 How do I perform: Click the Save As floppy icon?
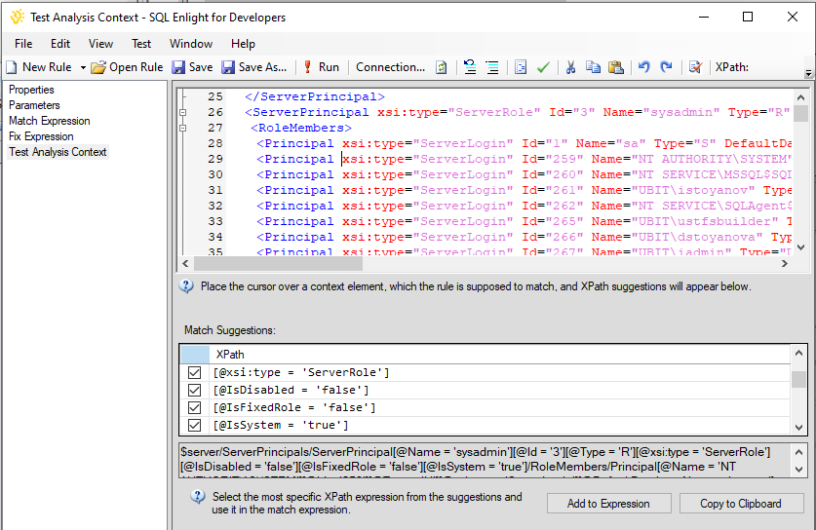(228, 67)
